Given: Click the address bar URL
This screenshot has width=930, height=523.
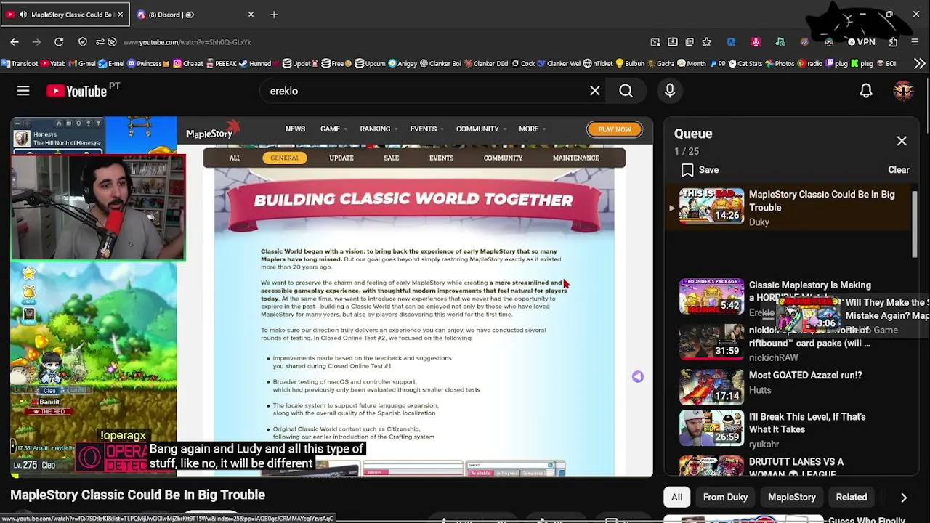Looking at the screenshot, I should [187, 42].
